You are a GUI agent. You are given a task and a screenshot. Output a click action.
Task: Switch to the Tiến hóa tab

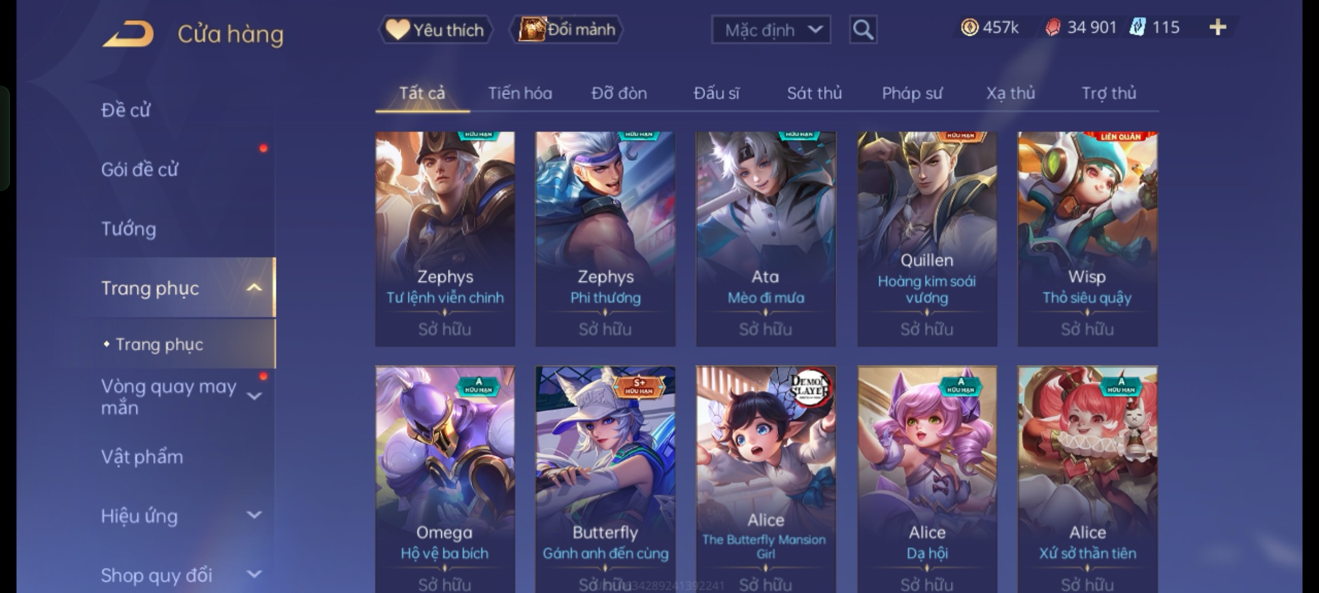[520, 93]
